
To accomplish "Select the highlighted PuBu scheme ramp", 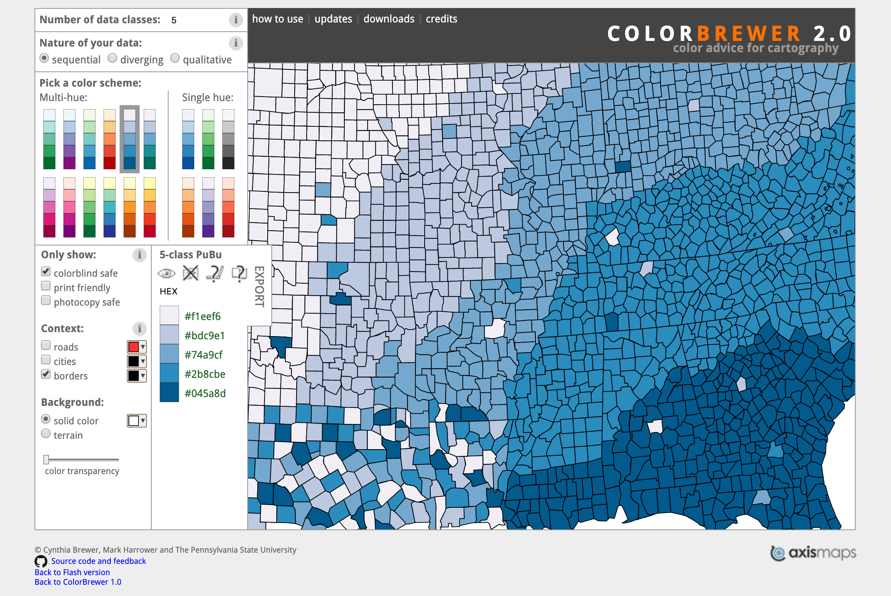I will [x=130, y=139].
